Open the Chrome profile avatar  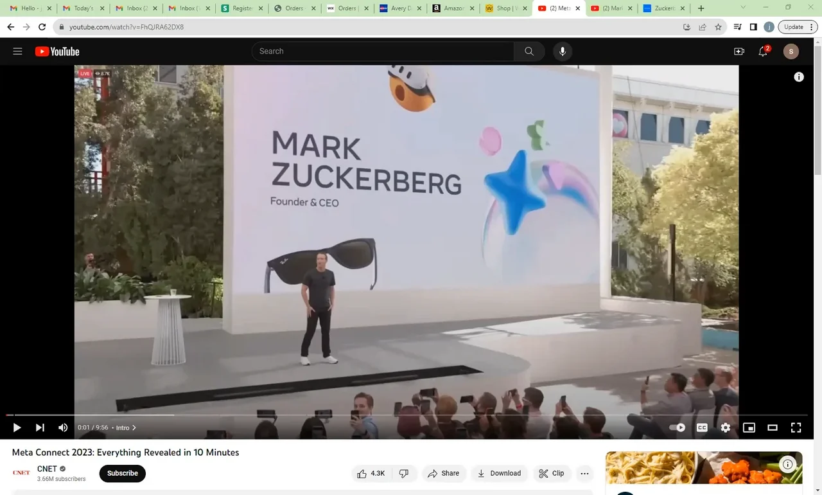pyautogui.click(x=769, y=27)
